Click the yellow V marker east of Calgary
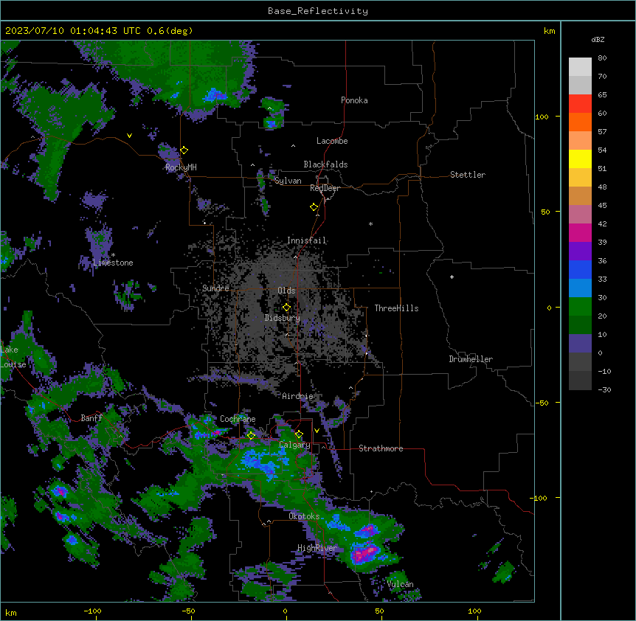 317,431
